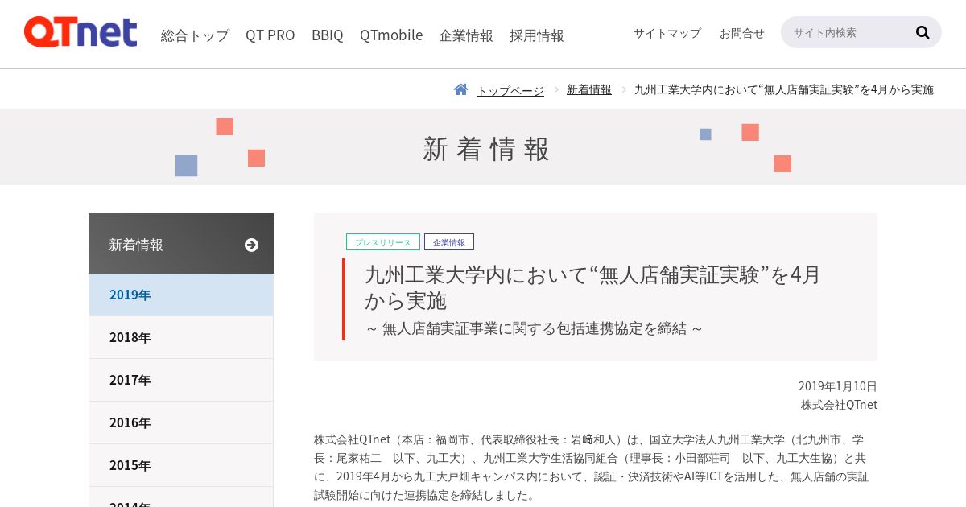The width and height of the screenshot is (966, 507).
Task: Select 2015年 in the sidebar
Action: [x=181, y=465]
